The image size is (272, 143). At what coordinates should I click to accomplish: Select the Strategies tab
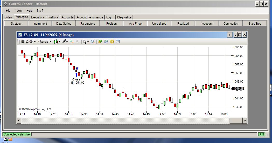(22, 17)
